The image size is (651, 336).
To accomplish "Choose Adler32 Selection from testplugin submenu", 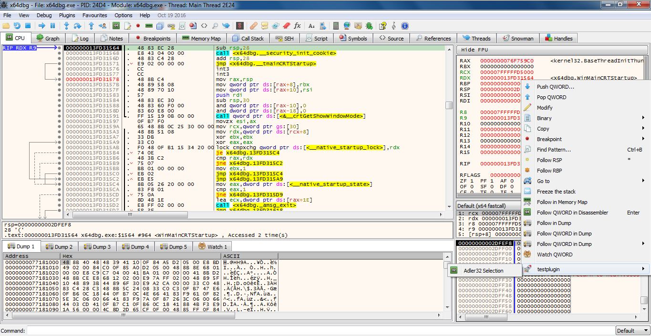I will pyautogui.click(x=483, y=271).
